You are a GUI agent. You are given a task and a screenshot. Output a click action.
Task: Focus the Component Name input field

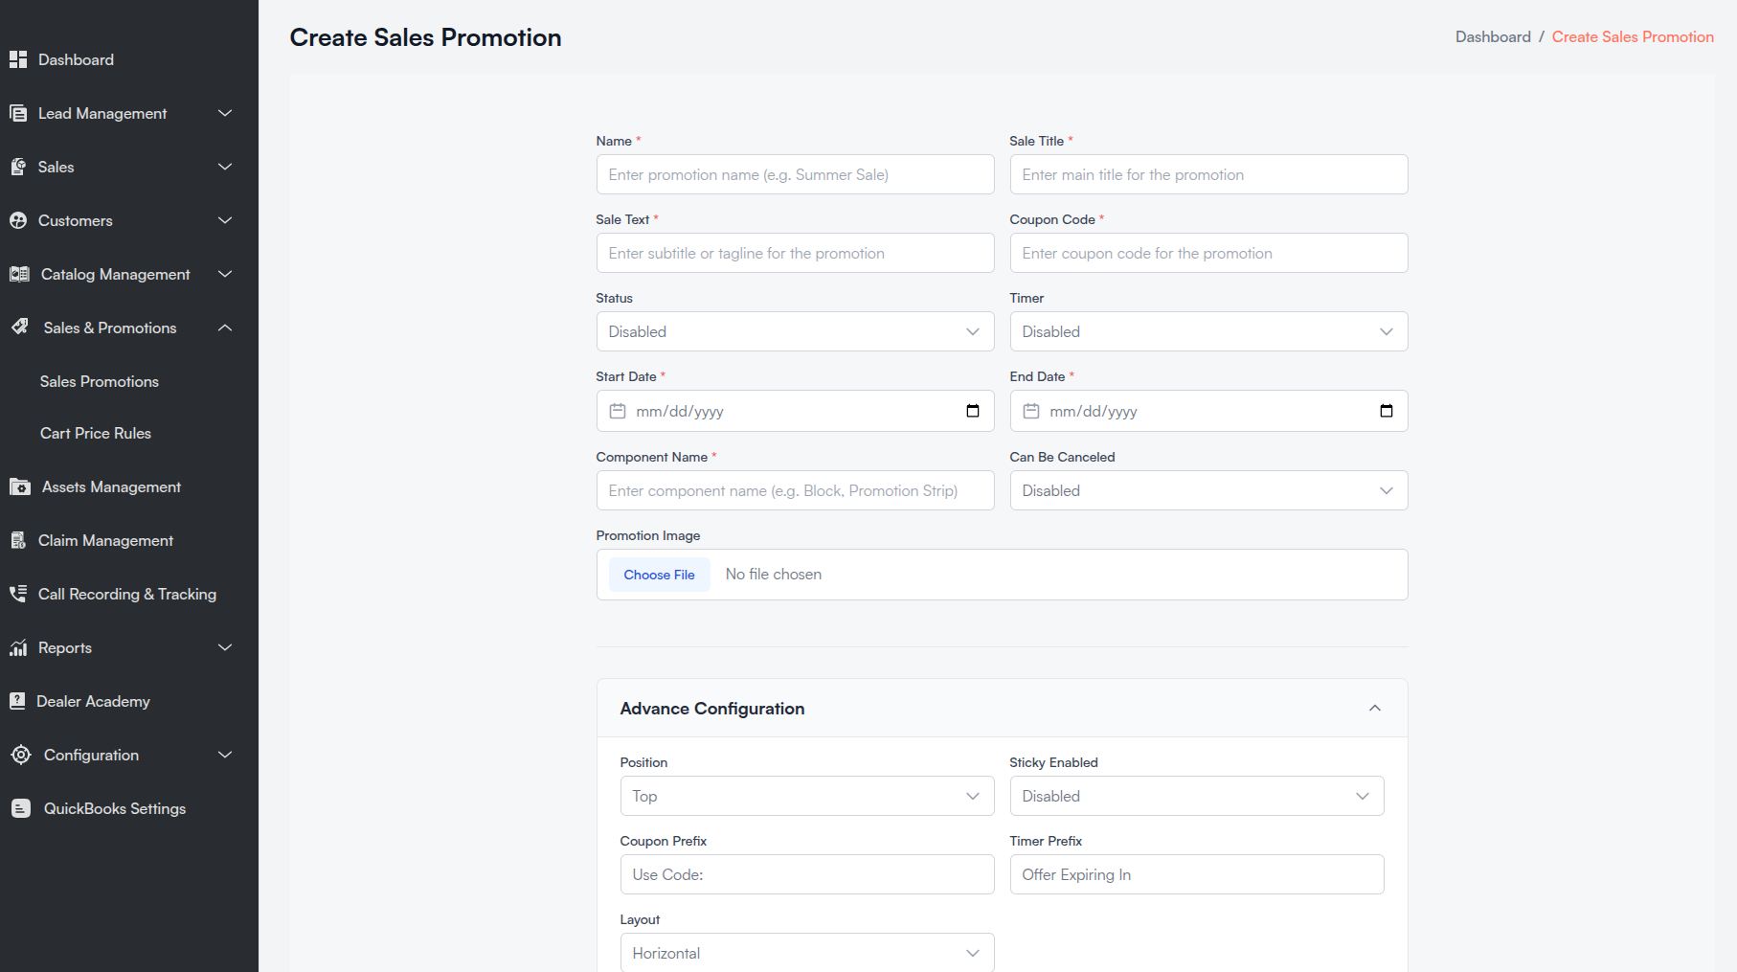(x=795, y=490)
